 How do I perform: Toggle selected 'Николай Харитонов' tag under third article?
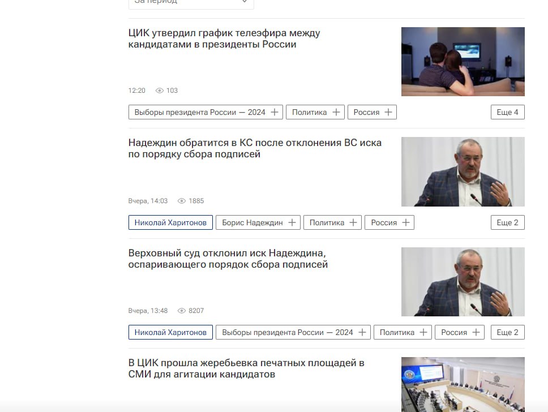pos(170,332)
